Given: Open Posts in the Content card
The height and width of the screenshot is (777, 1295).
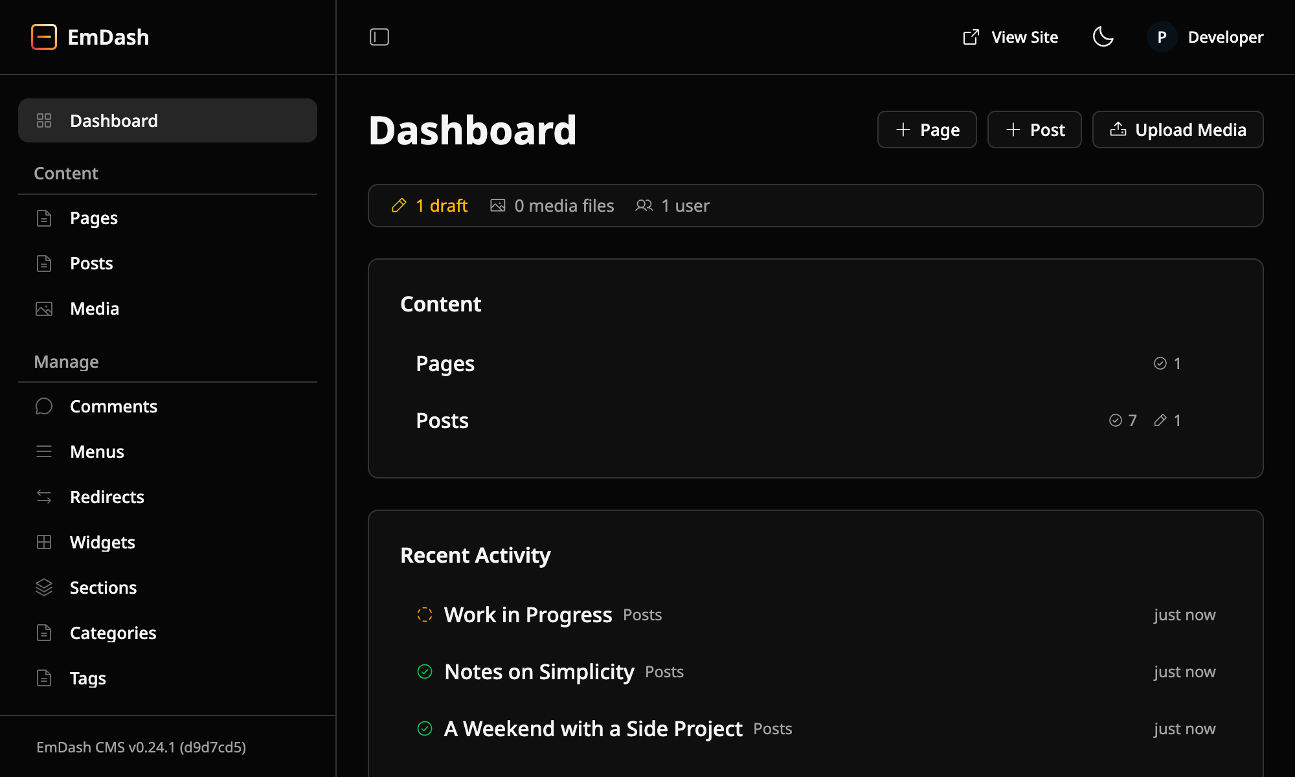Looking at the screenshot, I should coord(815,420).
